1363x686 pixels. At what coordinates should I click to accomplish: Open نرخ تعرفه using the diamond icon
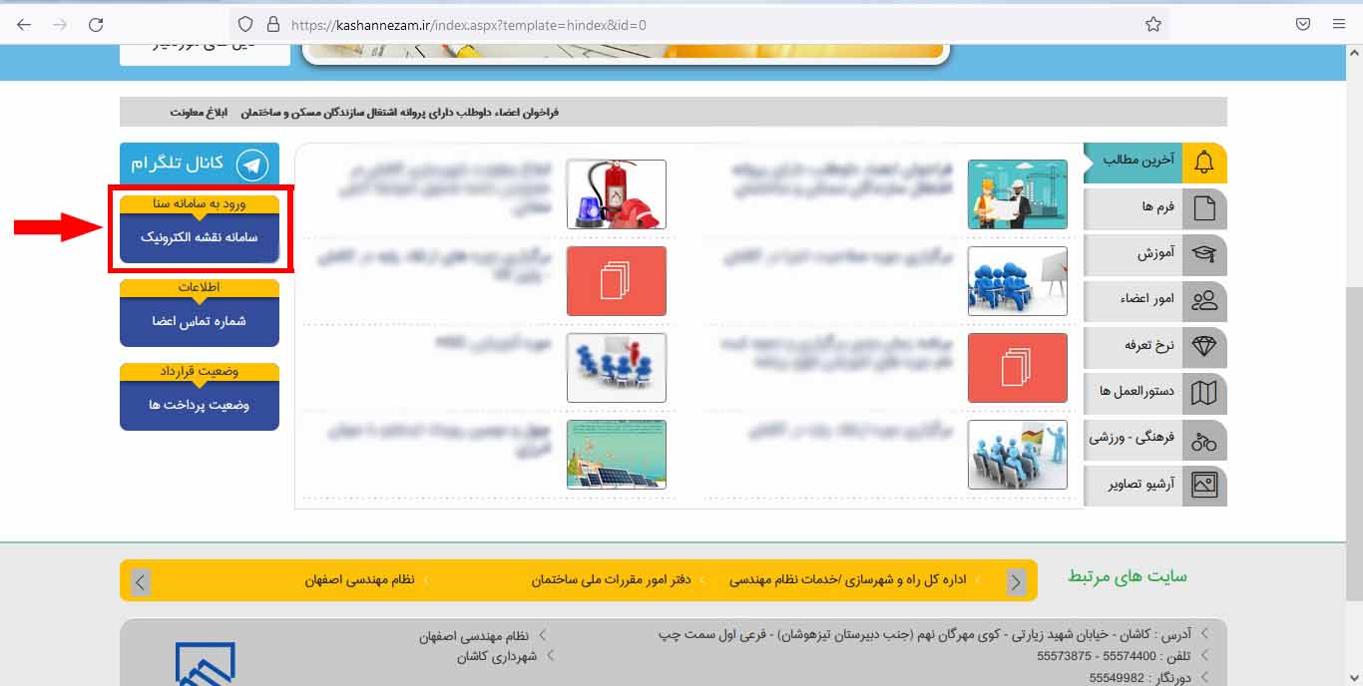point(1206,347)
